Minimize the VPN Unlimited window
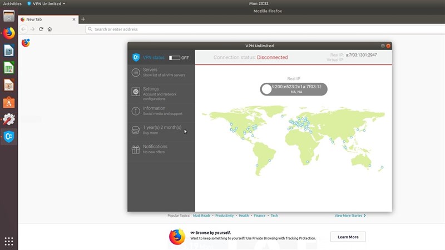Viewport: 445px width, 250px height. tap(383, 46)
